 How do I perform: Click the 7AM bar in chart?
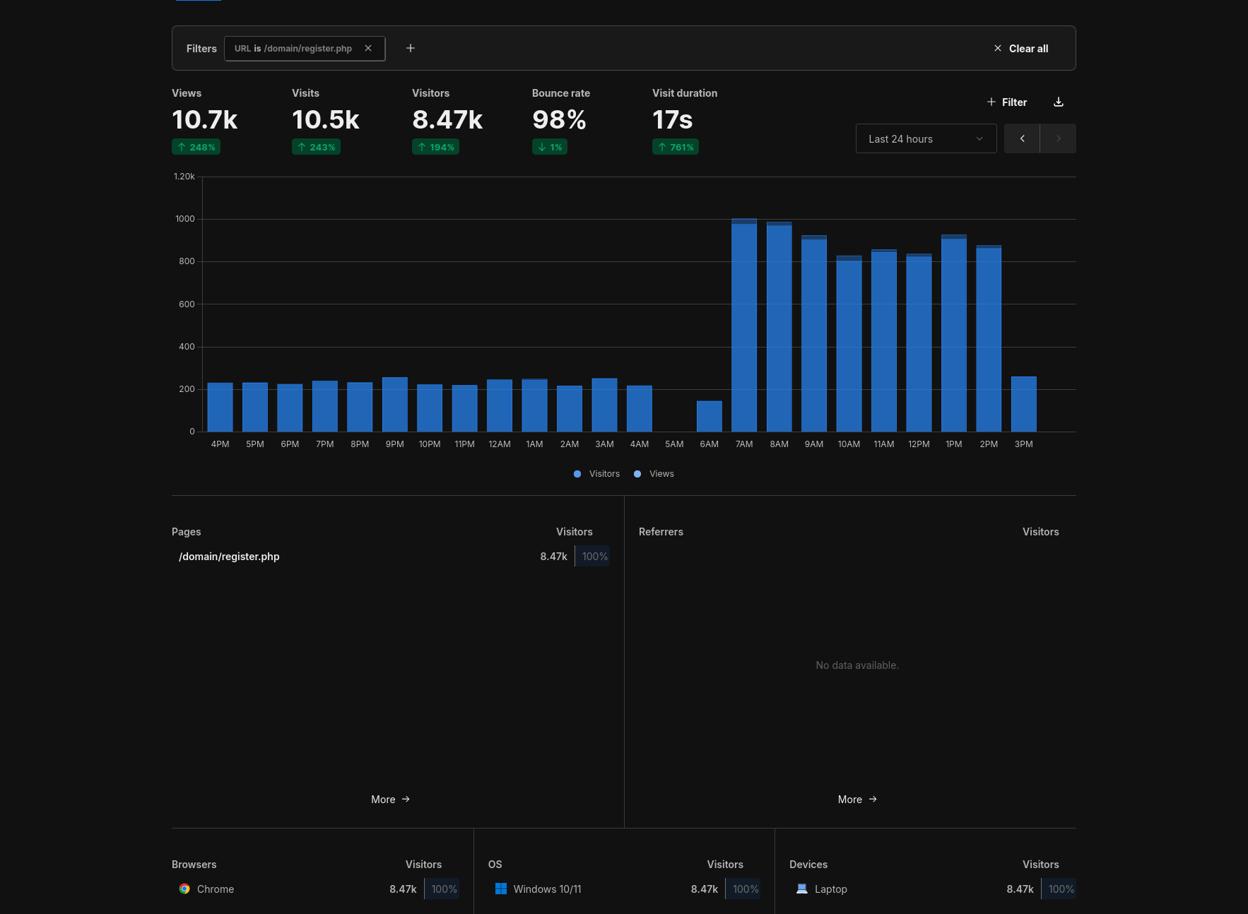(x=744, y=326)
